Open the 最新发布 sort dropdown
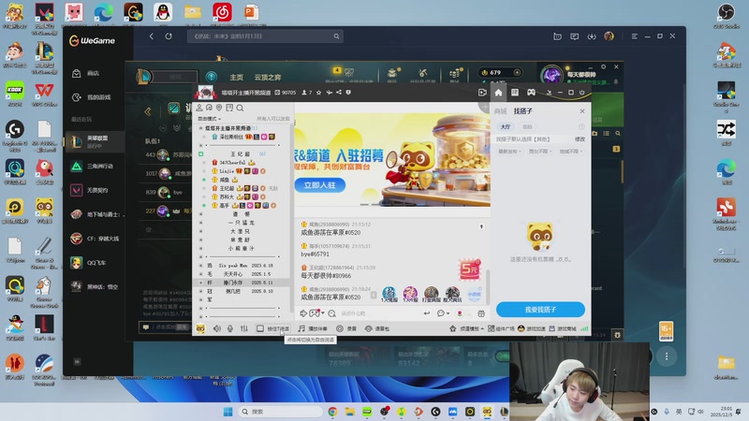Screen dimensions: 749x421 pyautogui.click(x=509, y=152)
